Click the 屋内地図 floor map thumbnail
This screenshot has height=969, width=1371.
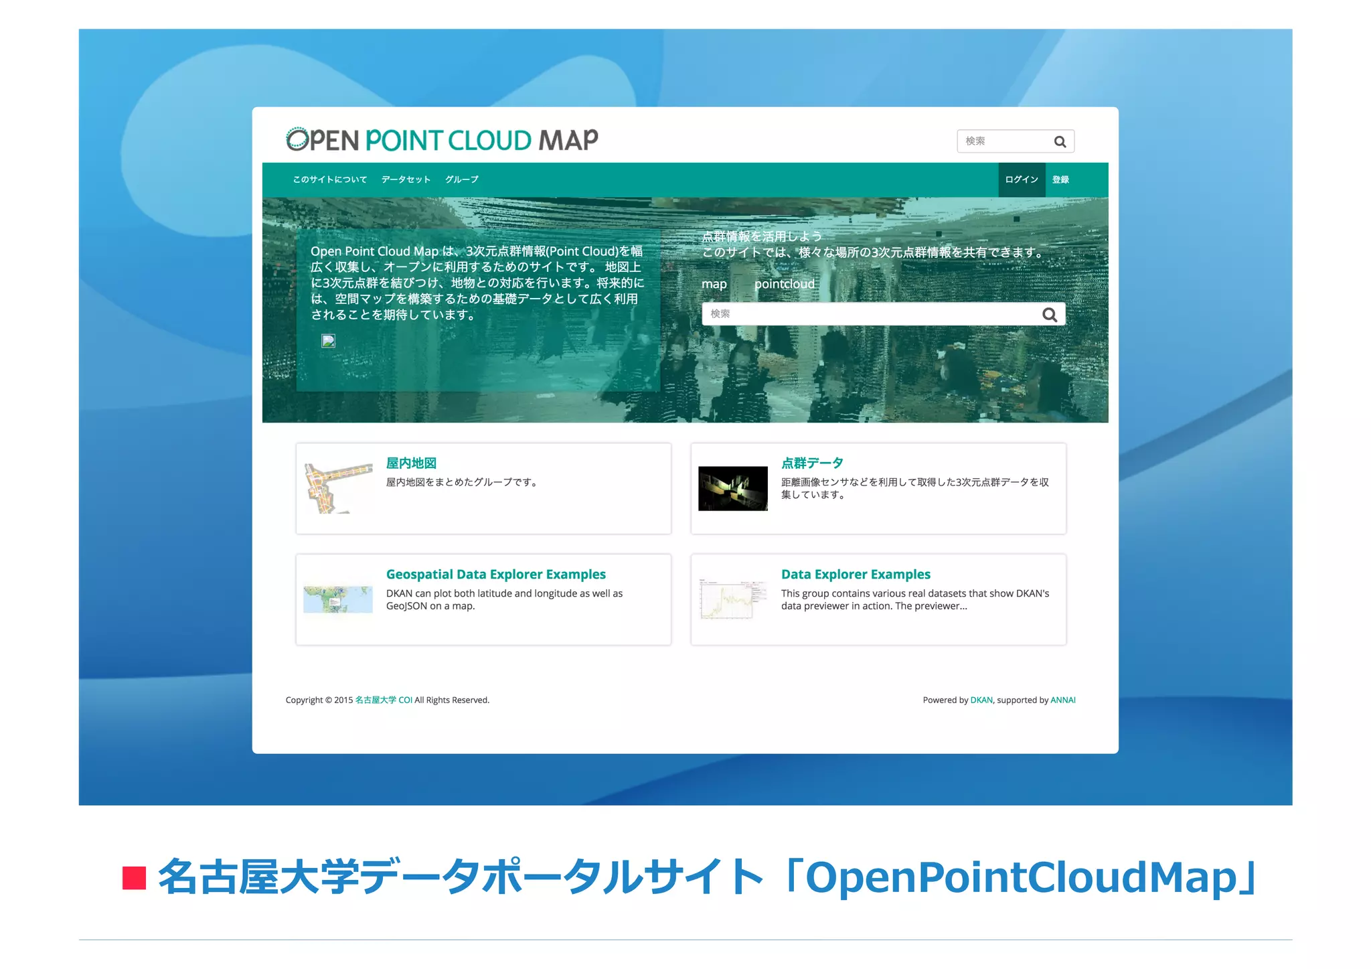[338, 488]
